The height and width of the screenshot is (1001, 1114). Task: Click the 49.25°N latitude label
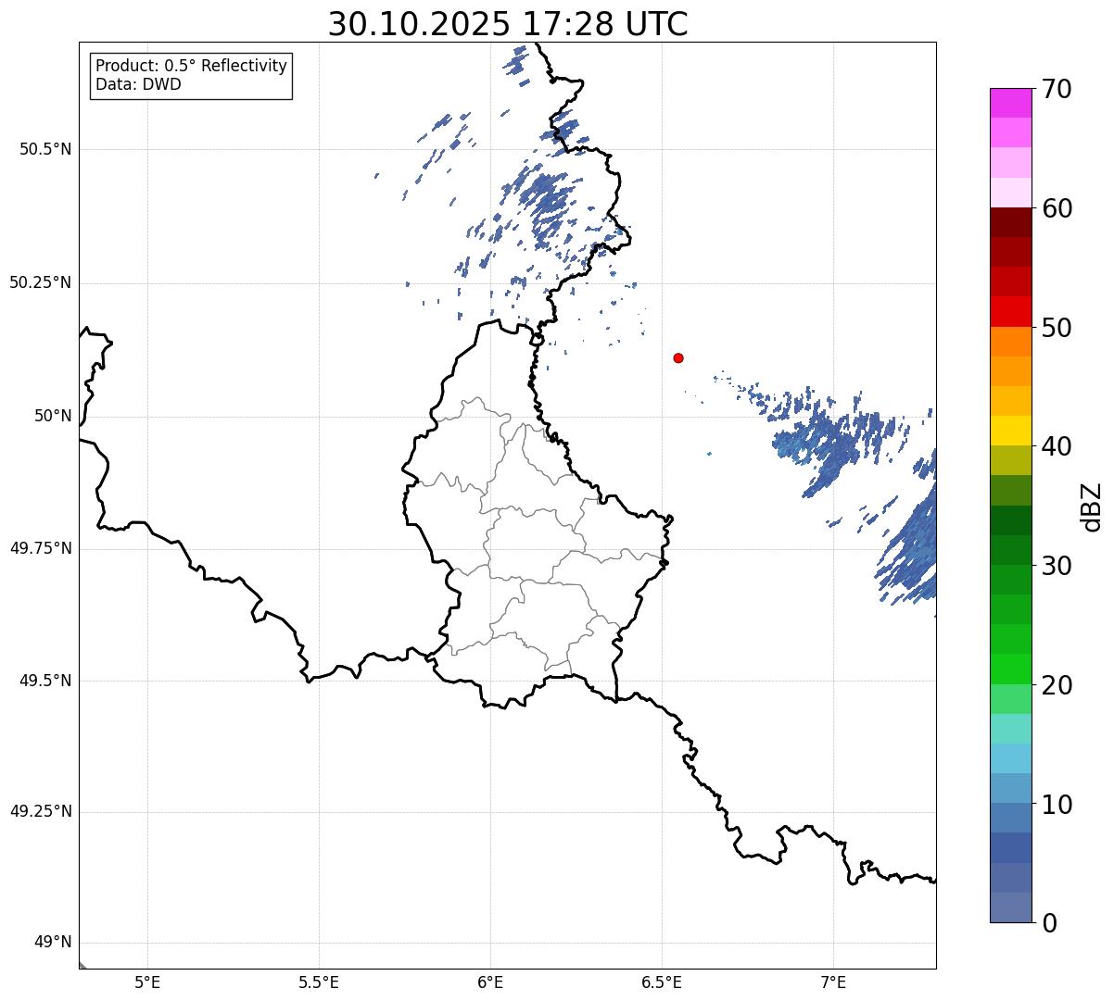click(x=40, y=811)
